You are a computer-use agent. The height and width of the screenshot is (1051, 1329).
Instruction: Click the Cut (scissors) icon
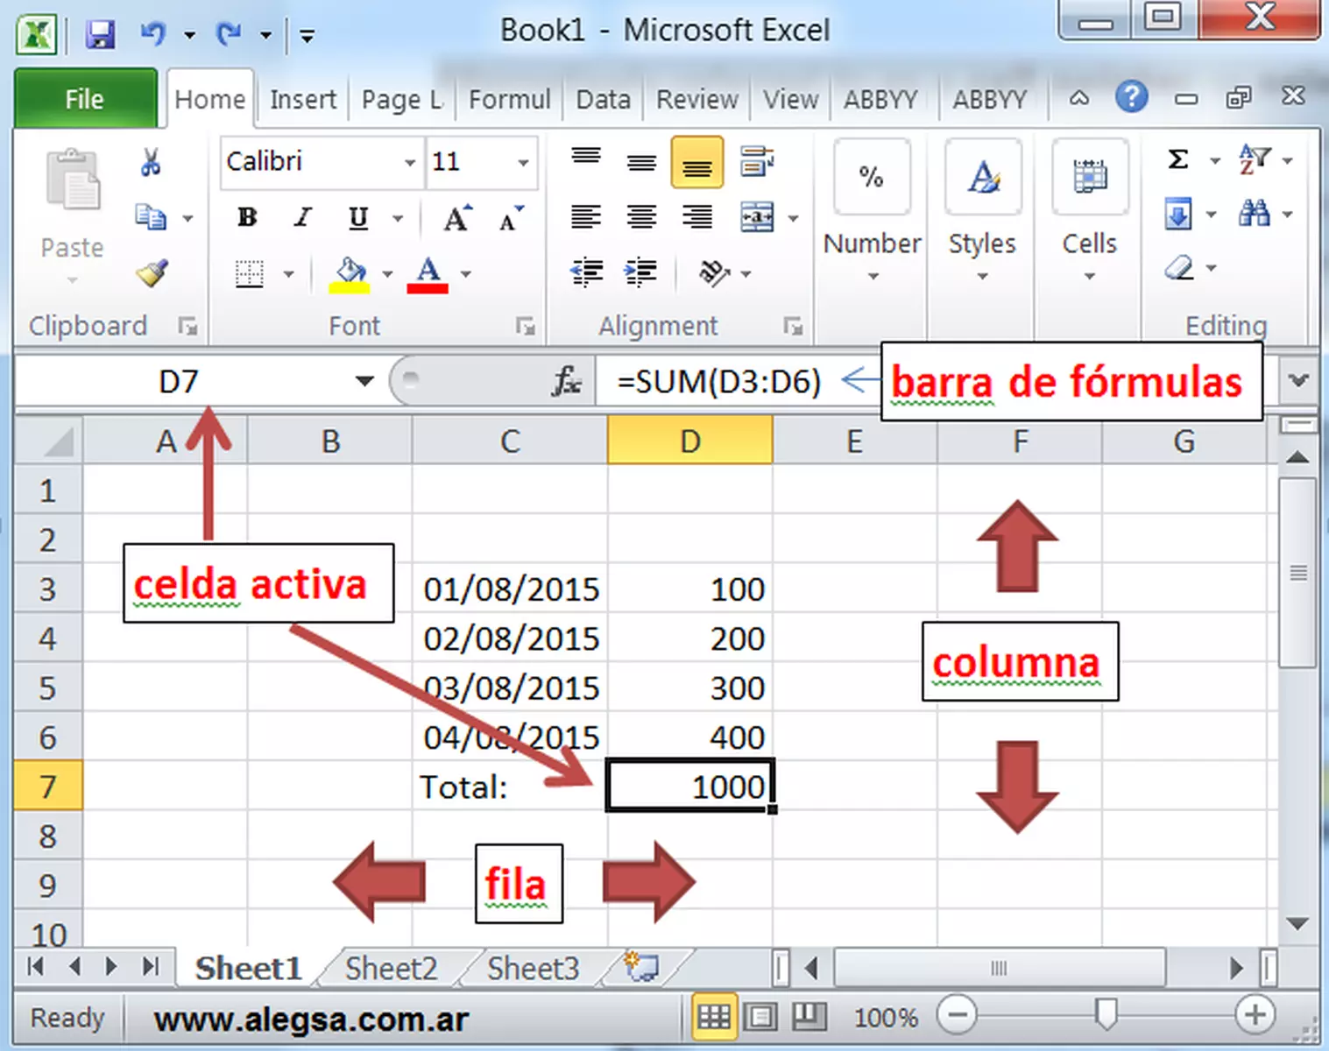tap(149, 162)
